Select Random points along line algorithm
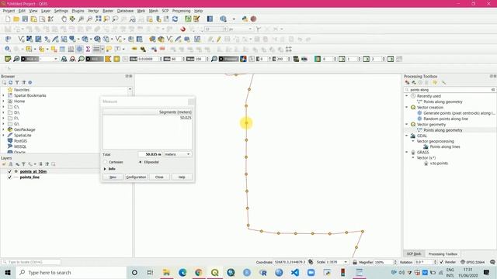 pyautogui.click(x=445, y=119)
